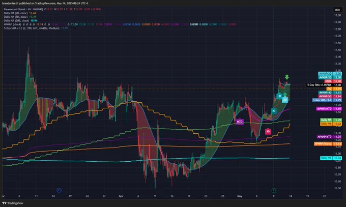The height and width of the screenshot is (207, 346).
Task: Click the AVWAP:4D price label 11.93
Action: click(x=330, y=93)
